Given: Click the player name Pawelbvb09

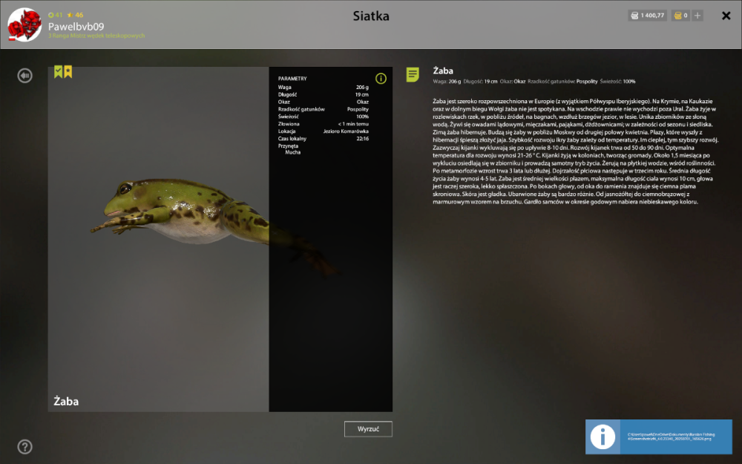Looking at the screenshot, I should tap(76, 27).
